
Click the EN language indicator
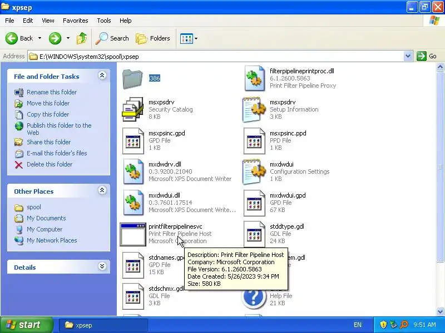pyautogui.click(x=358, y=325)
